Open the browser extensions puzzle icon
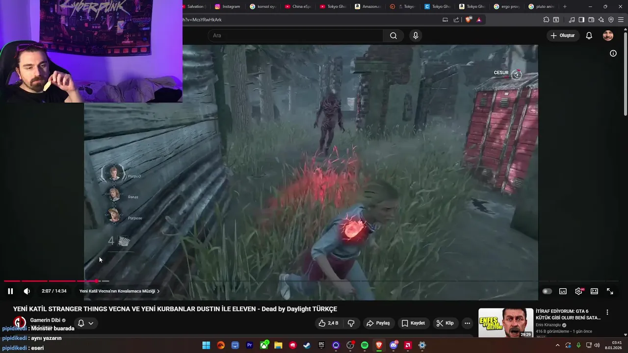 point(546,20)
